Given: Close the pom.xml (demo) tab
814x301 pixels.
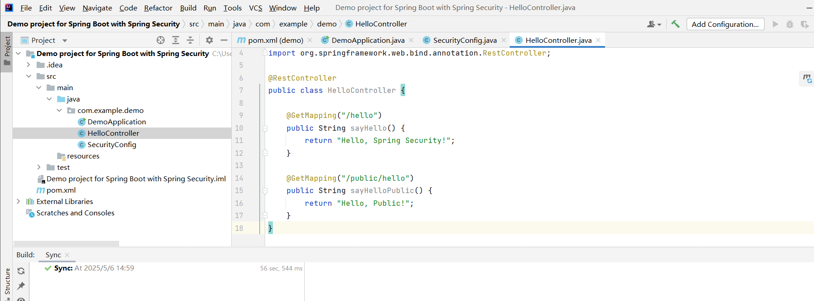Looking at the screenshot, I should tap(310, 40).
